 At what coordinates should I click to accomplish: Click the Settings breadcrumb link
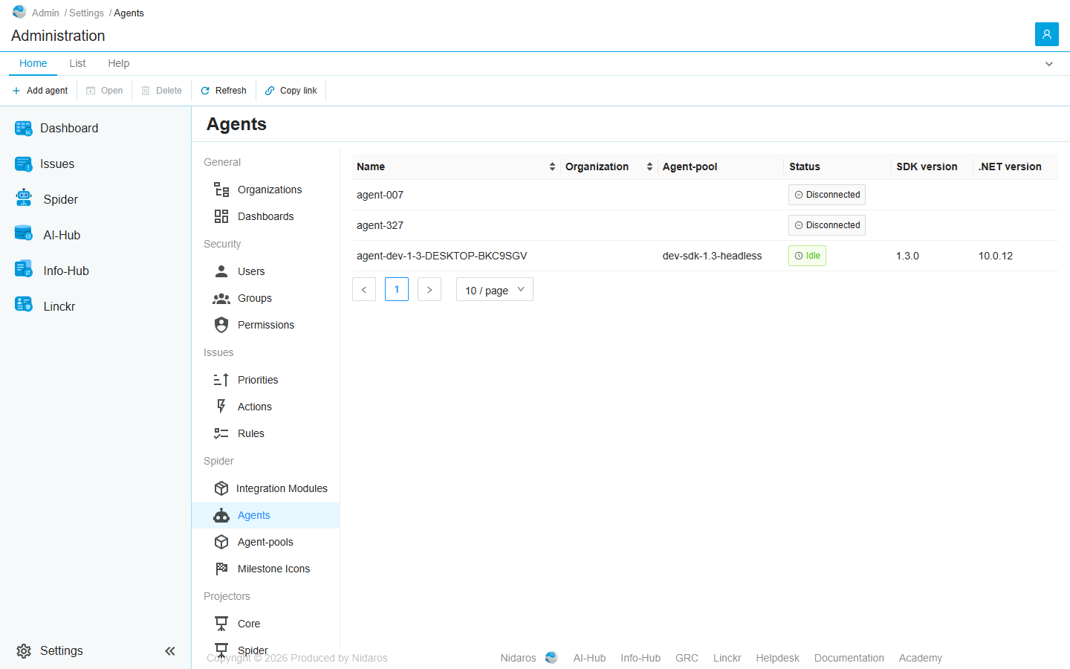(86, 13)
